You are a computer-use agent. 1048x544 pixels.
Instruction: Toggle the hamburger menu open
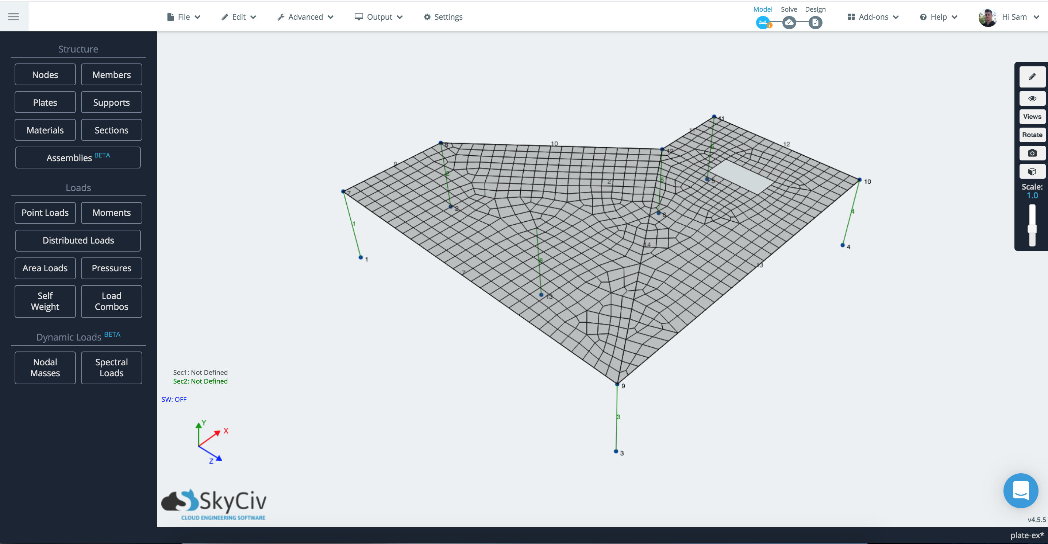click(x=14, y=17)
